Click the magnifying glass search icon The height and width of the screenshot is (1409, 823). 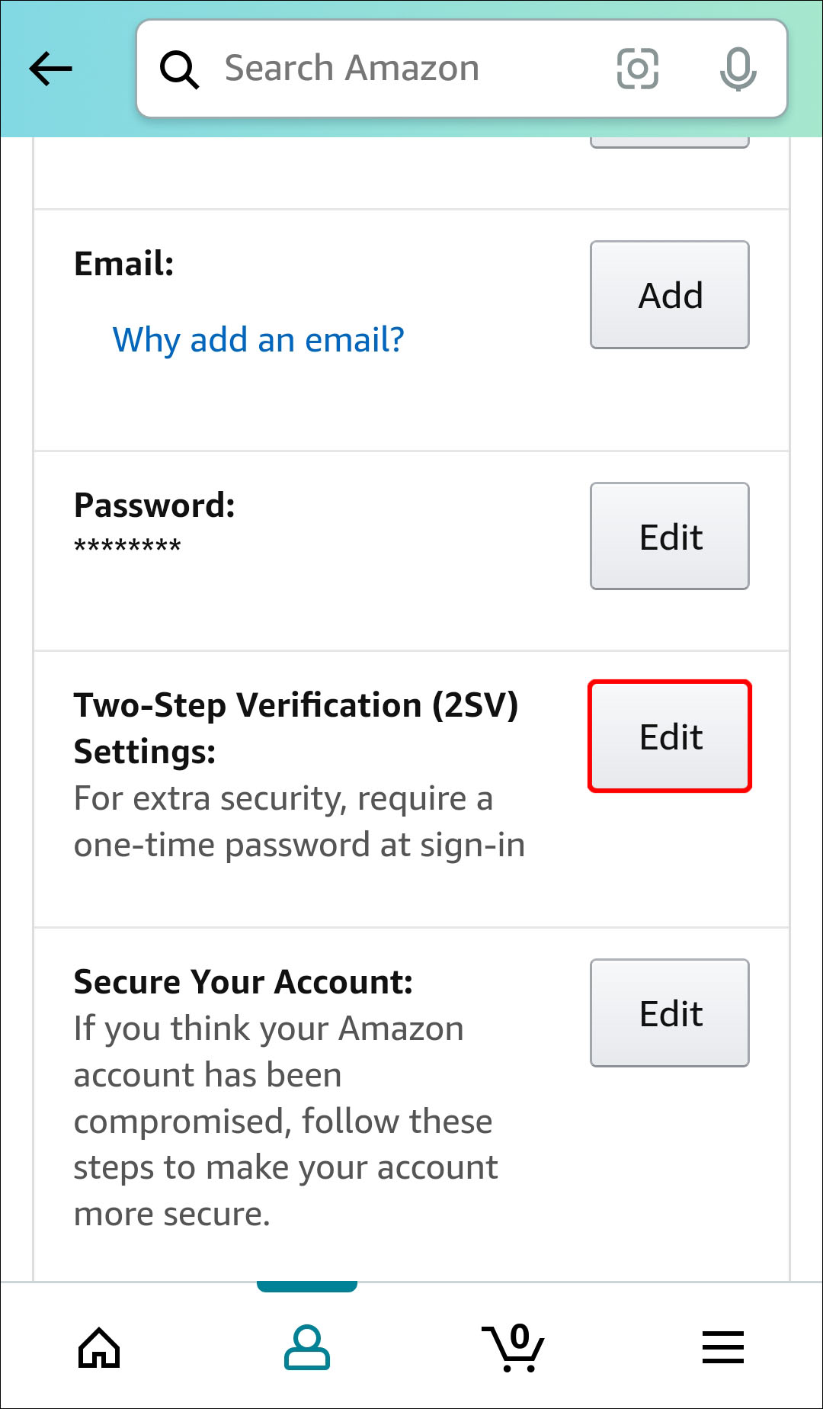click(179, 70)
